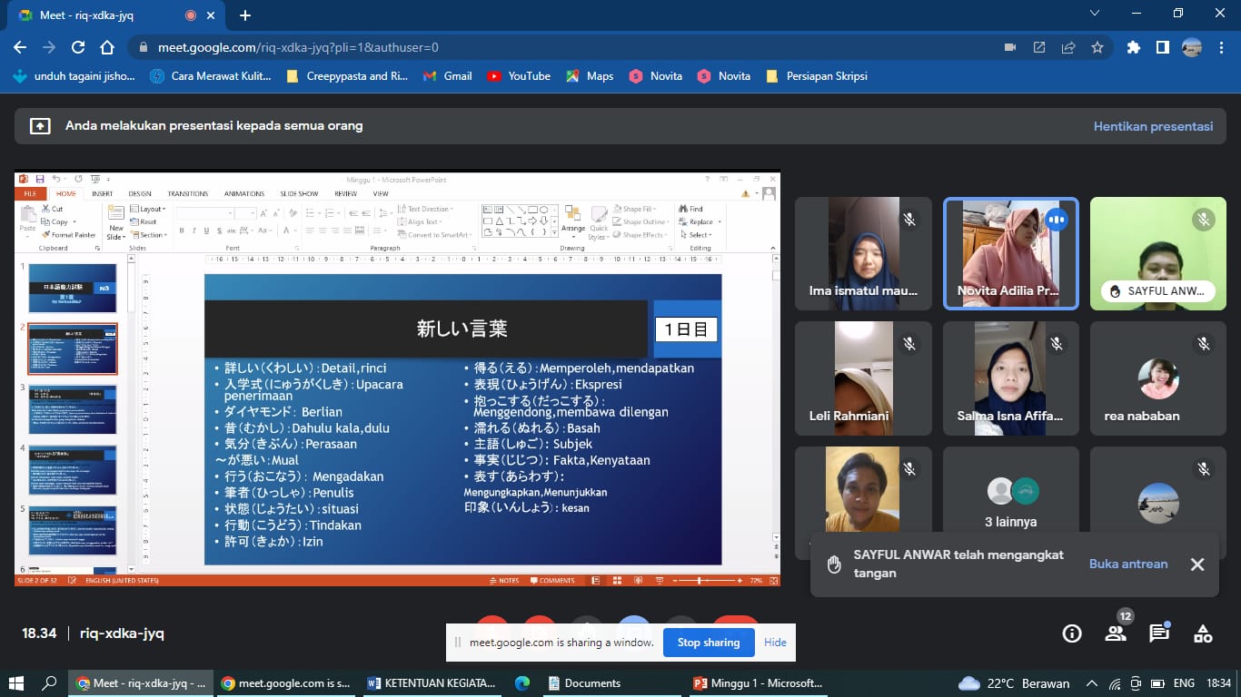The width and height of the screenshot is (1241, 697).
Task: Click the Buka antrean link
Action: [1128, 564]
